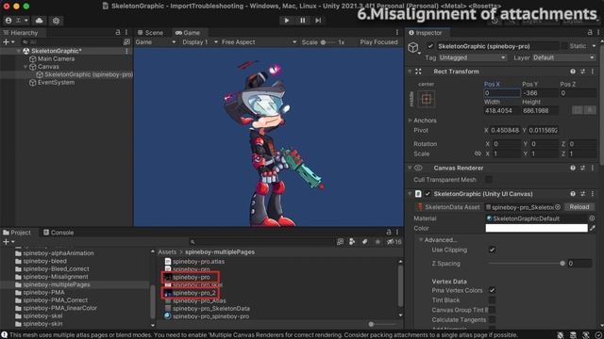This screenshot has height=339, width=604.
Task: Click the Play Focused option
Action: coord(378,41)
